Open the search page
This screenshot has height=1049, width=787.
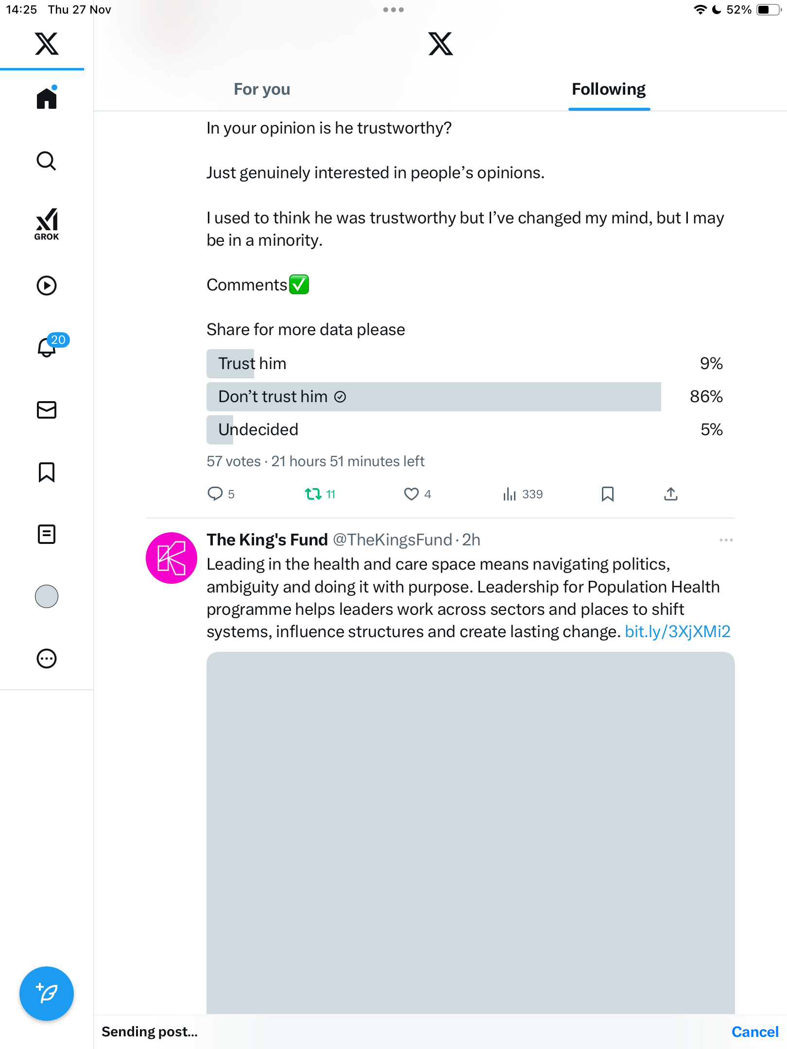point(47,161)
